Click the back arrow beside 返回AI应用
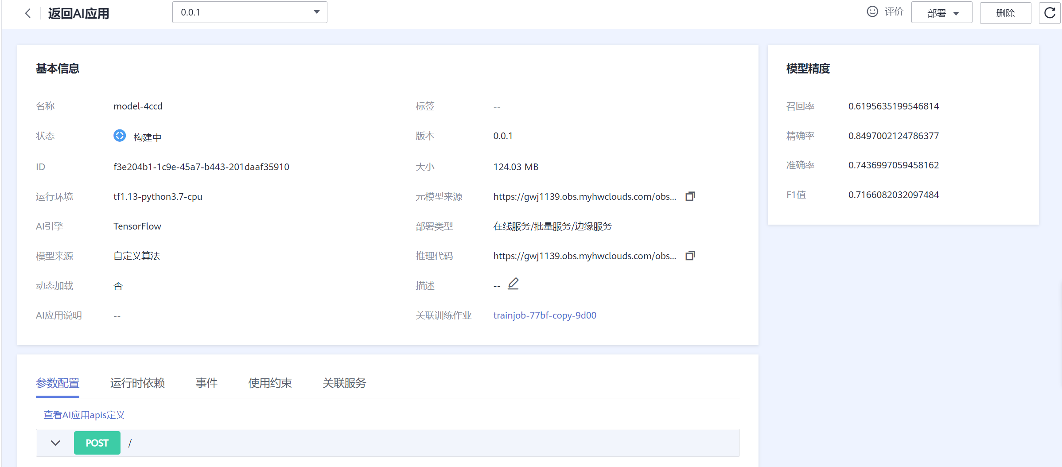 28,13
